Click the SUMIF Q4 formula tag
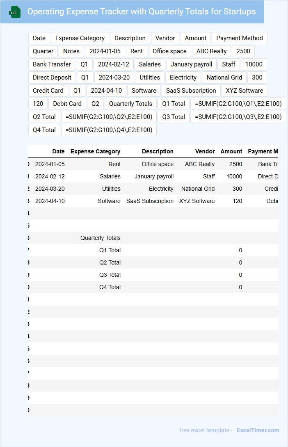The image size is (288, 447). (109, 130)
